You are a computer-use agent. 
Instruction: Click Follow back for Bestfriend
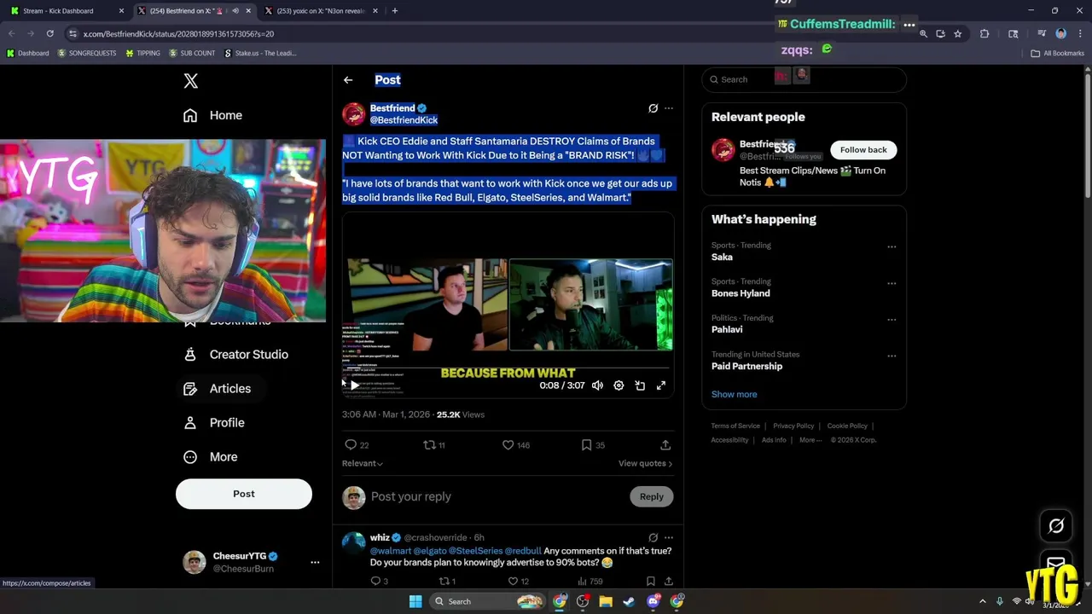click(863, 150)
